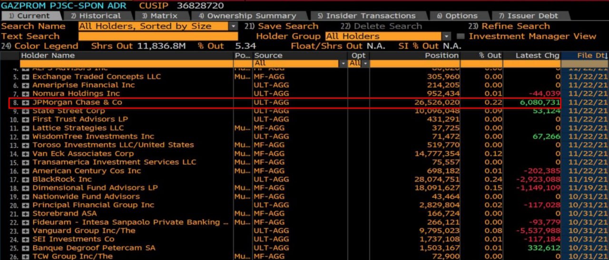Open the Search Name dropdown
The image size is (609, 260).
point(233,27)
